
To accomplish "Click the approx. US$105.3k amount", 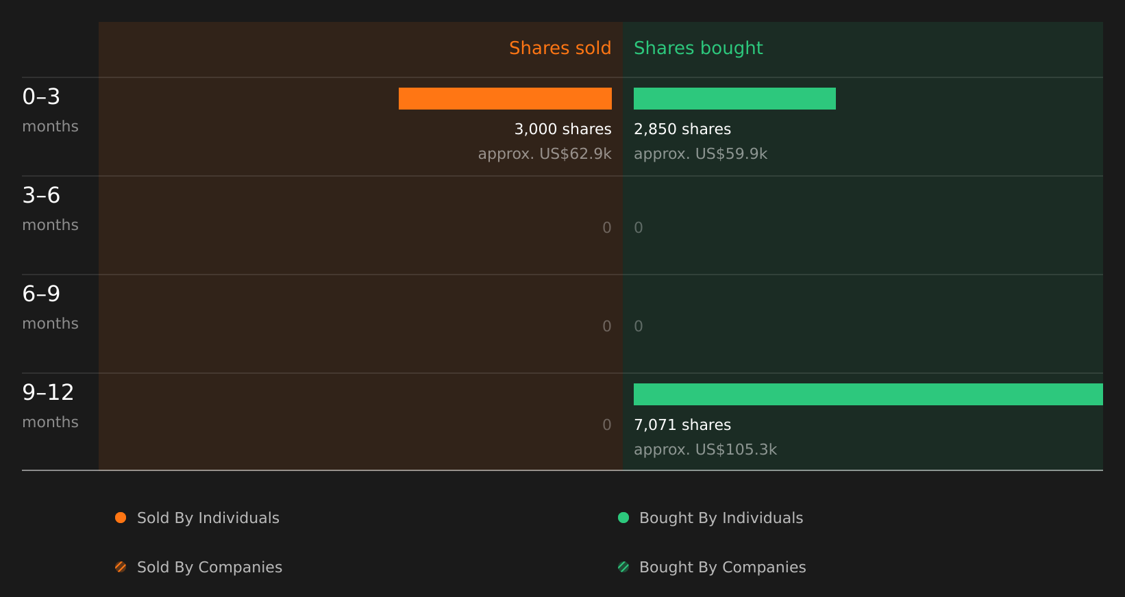I will [x=706, y=450].
